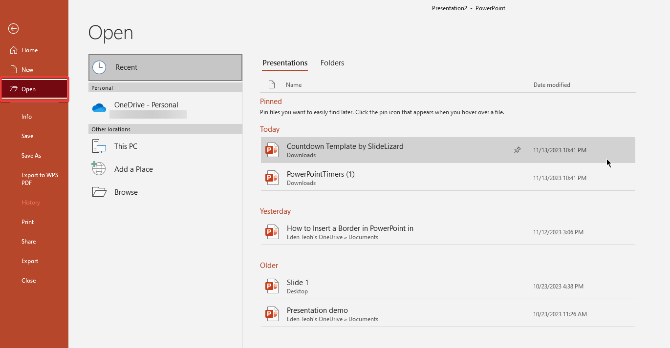670x348 pixels.
Task: Choose Save As from sidebar
Action: (31, 156)
